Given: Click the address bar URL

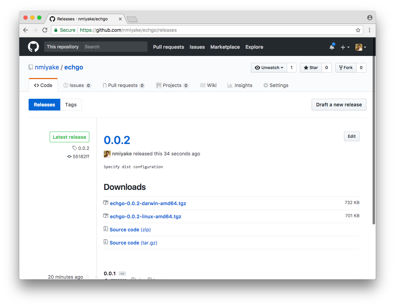Looking at the screenshot, I should coord(128,30).
